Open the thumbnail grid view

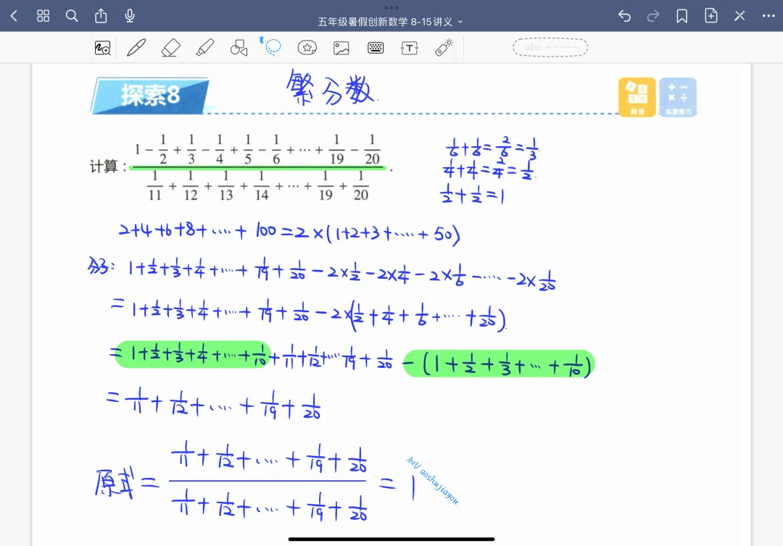click(x=43, y=16)
